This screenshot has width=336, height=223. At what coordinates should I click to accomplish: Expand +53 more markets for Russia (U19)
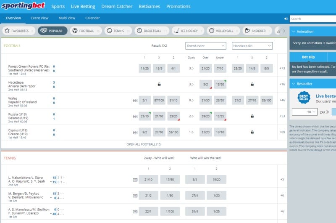point(282,116)
